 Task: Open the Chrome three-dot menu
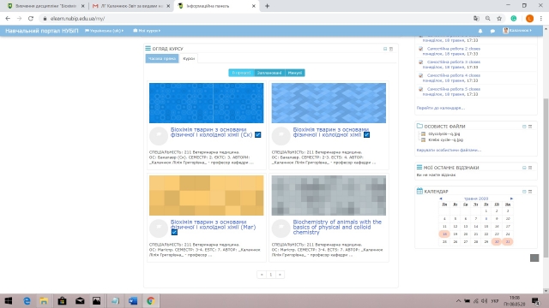coord(541,19)
